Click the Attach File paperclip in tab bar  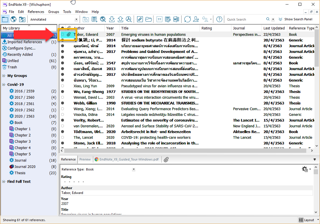click(x=166, y=159)
